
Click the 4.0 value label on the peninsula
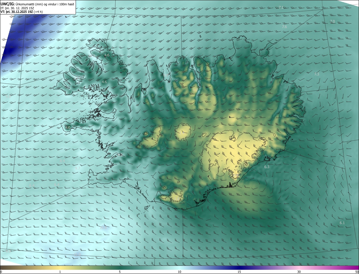click(68, 128)
